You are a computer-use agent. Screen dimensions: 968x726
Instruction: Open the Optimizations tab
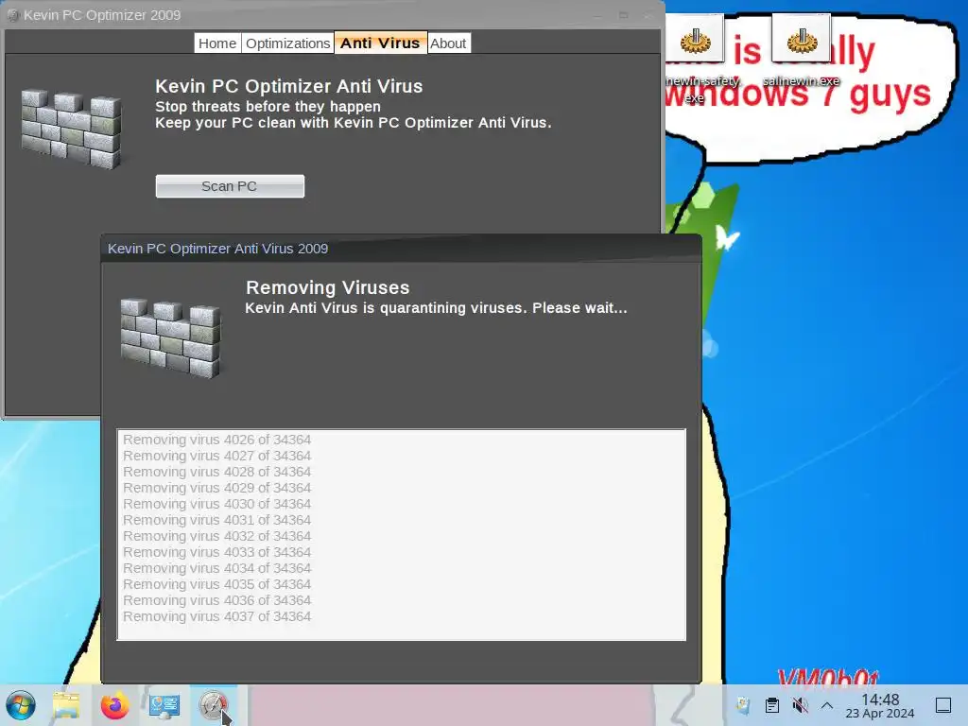[x=287, y=43]
